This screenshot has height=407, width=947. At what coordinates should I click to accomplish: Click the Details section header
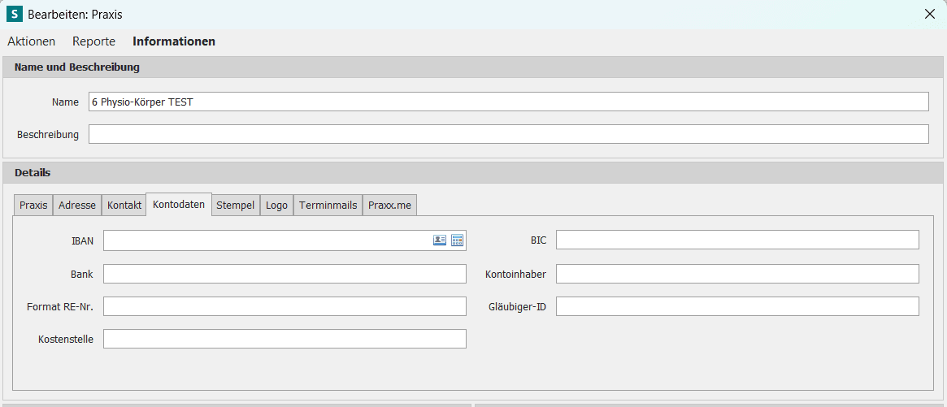[473, 173]
